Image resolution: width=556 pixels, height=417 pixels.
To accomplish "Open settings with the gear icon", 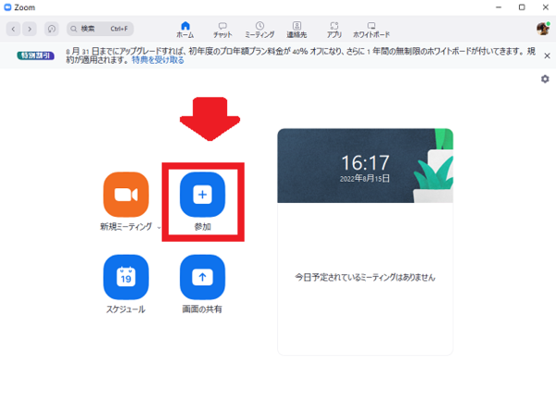I will (x=545, y=79).
